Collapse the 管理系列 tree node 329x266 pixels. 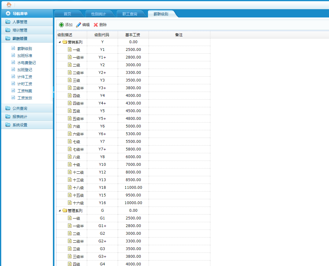click(x=60, y=211)
